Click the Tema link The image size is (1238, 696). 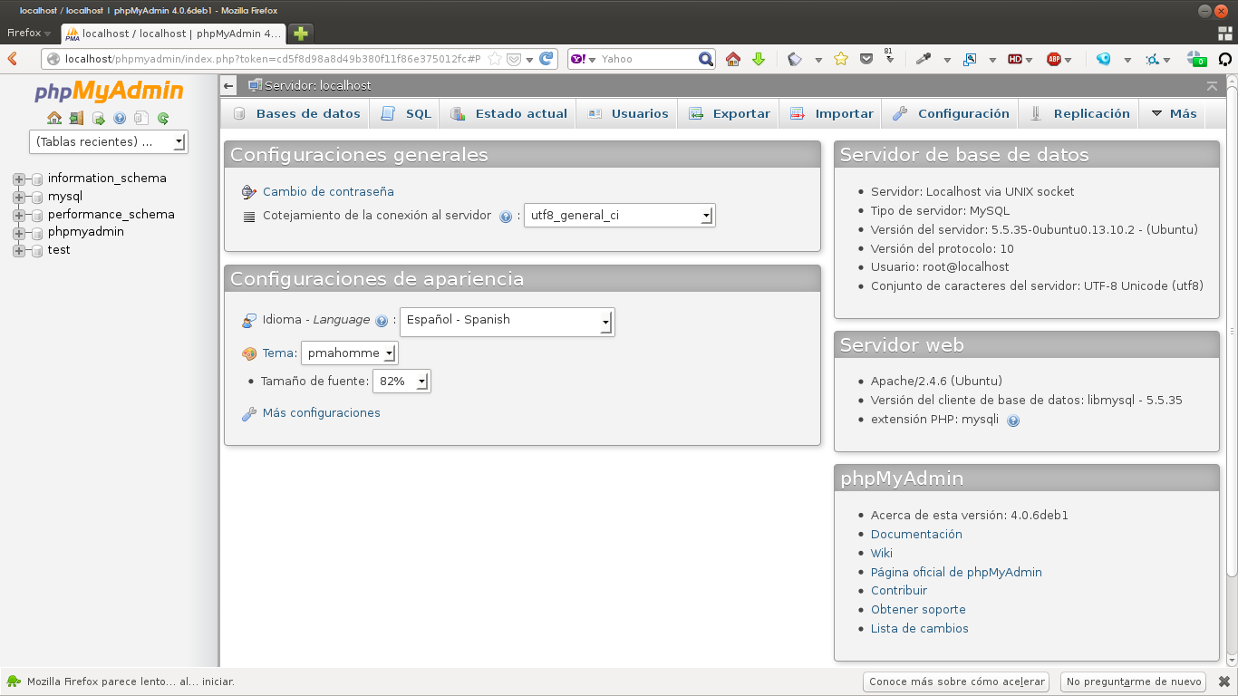(x=279, y=353)
